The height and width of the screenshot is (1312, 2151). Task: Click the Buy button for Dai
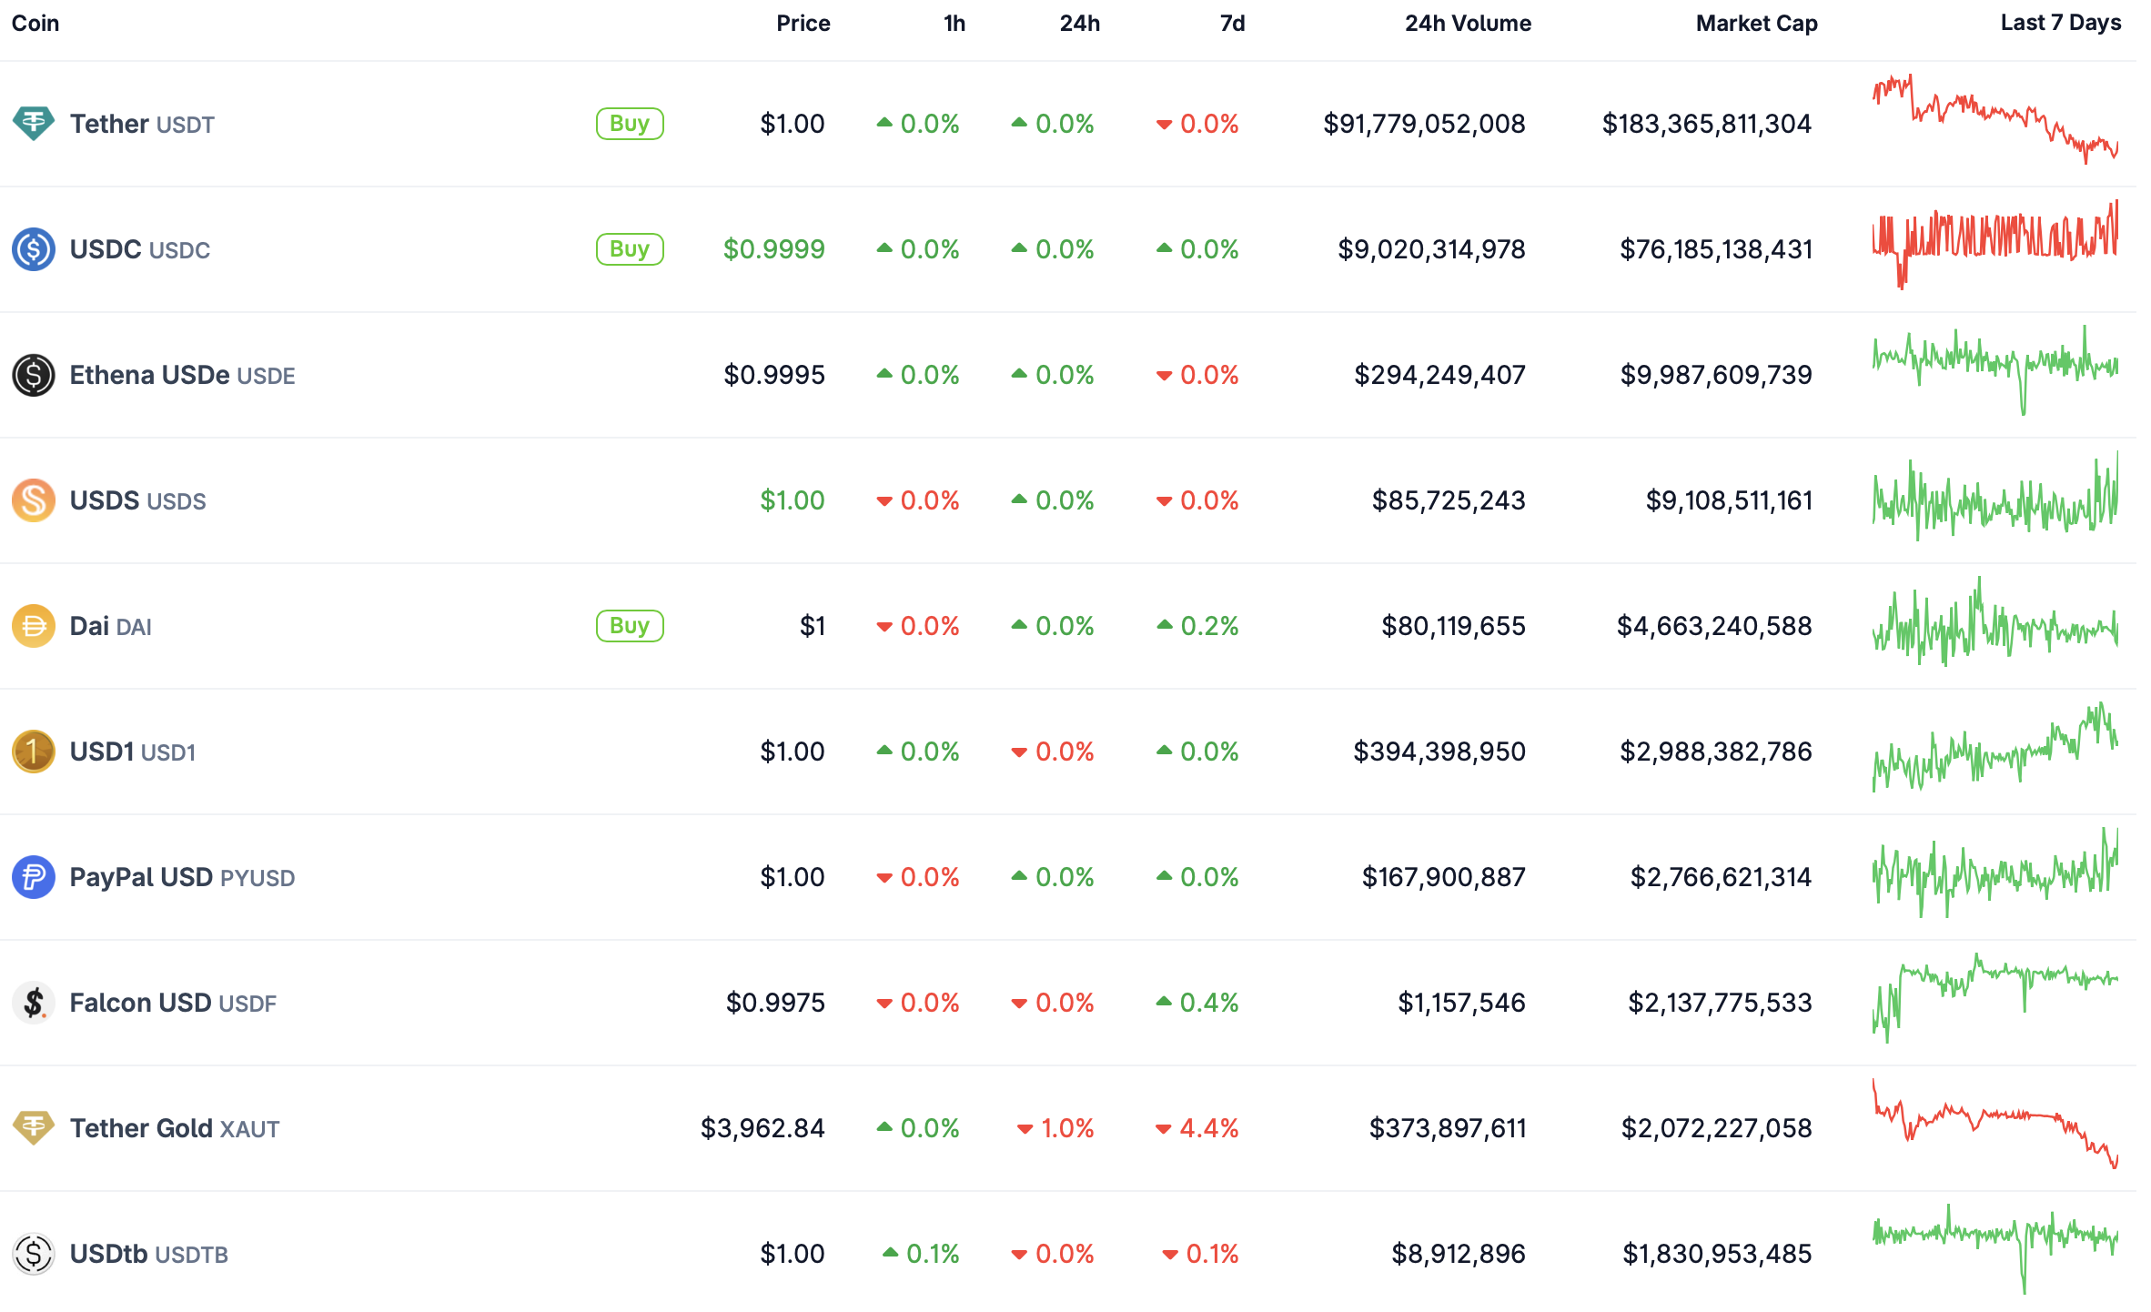630,626
